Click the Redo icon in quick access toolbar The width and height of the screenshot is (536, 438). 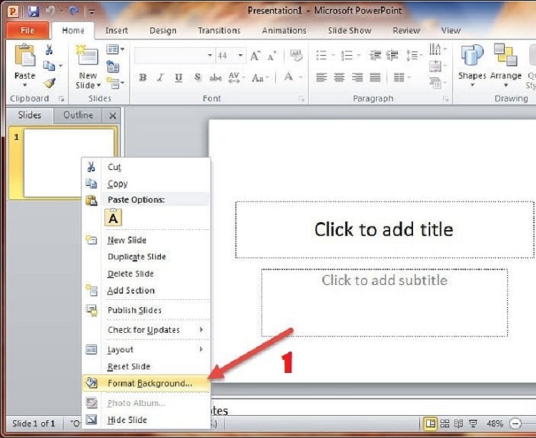point(74,11)
